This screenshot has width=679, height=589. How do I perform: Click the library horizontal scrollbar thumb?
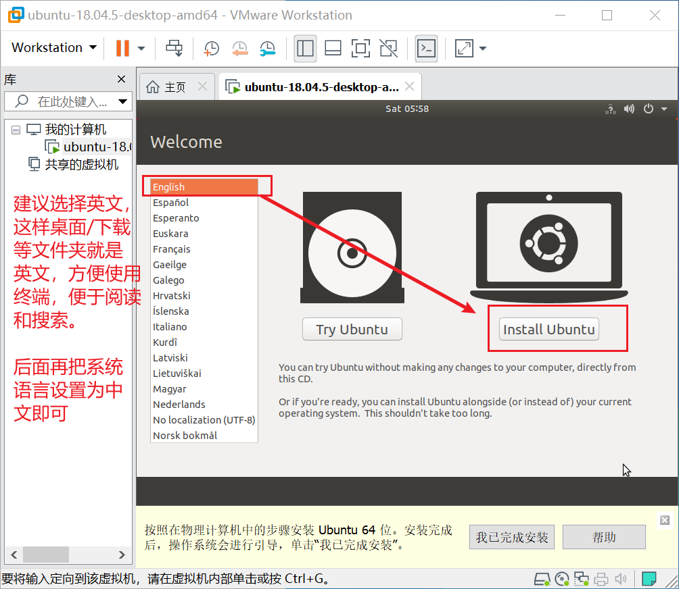pyautogui.click(x=46, y=555)
